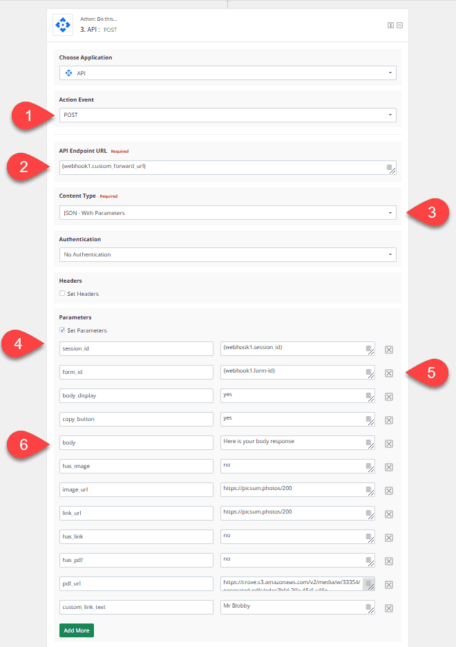456x647 pixels.
Task: Open data picker icon for form_id value
Action: pos(369,372)
